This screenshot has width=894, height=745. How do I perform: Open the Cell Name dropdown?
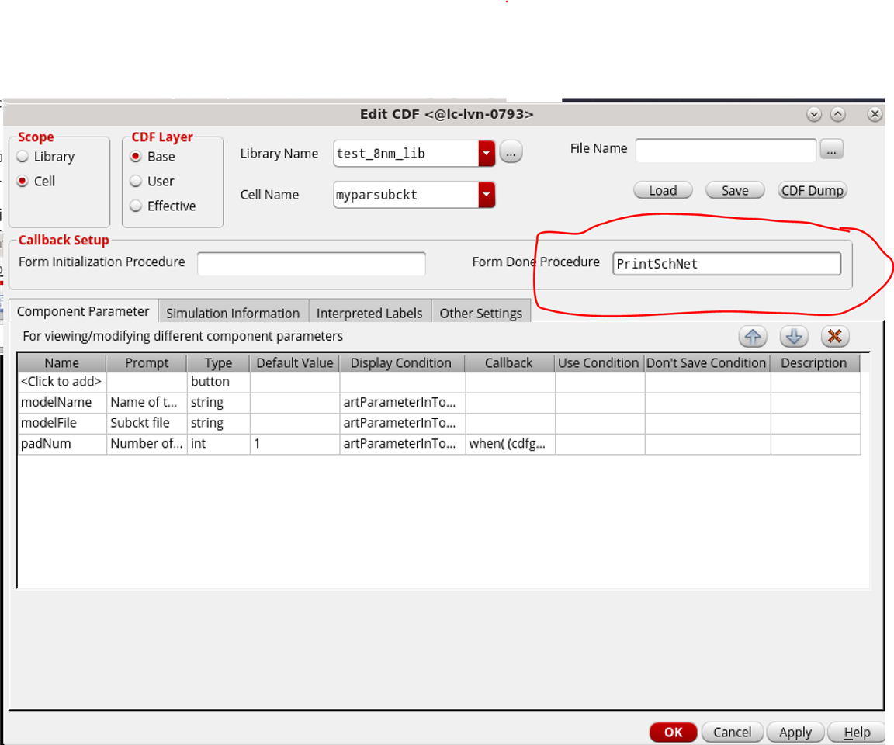coord(487,195)
